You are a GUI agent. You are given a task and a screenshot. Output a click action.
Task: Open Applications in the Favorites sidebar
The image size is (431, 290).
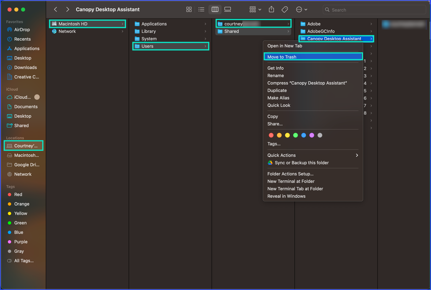[x=27, y=49]
